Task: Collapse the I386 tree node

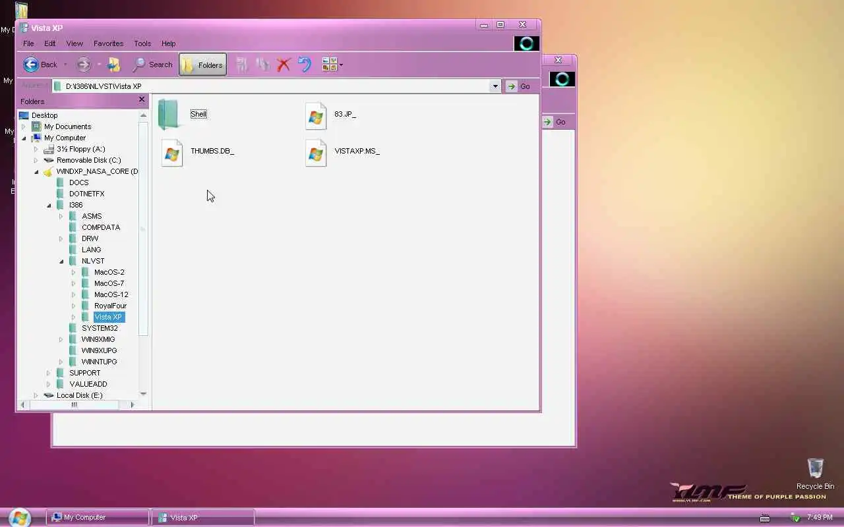Action: (49, 205)
